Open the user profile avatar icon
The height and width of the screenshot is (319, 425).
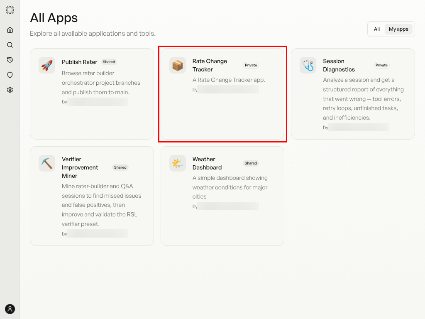pyautogui.click(x=10, y=309)
